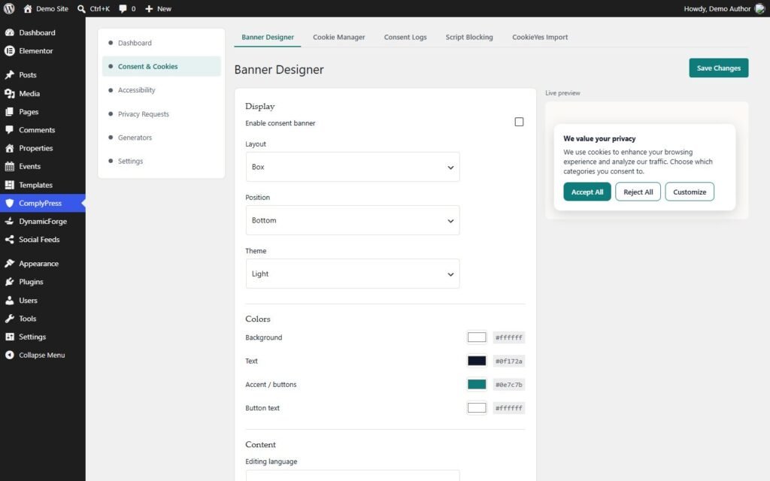The width and height of the screenshot is (770, 481).
Task: Click the Button text hex value field
Action: point(509,408)
